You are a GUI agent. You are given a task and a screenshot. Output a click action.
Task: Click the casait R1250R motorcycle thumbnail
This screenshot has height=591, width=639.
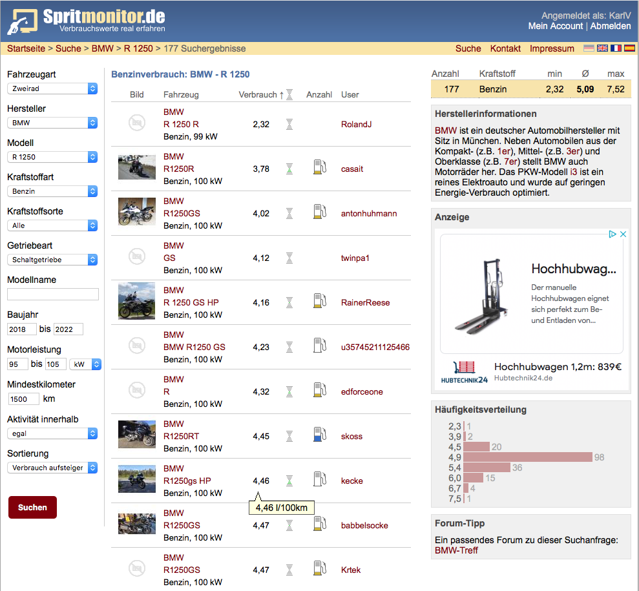click(x=137, y=167)
